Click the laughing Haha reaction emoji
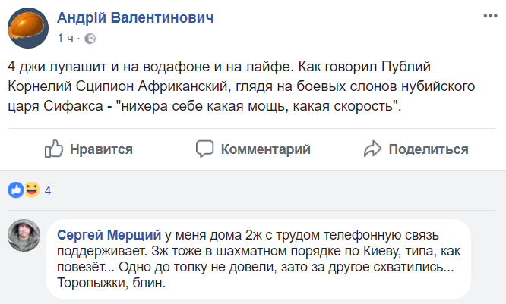The height and width of the screenshot is (304, 506). pos(31,190)
